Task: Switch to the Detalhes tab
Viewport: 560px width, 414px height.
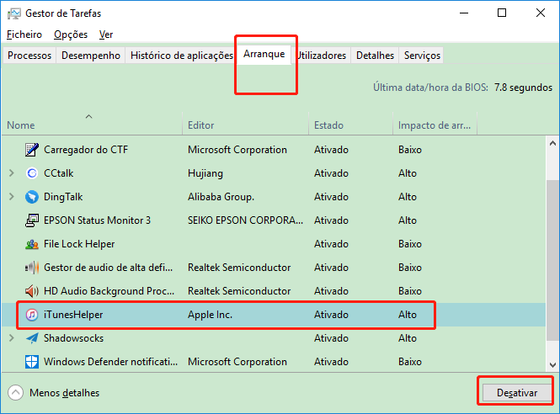Action: 375,56
